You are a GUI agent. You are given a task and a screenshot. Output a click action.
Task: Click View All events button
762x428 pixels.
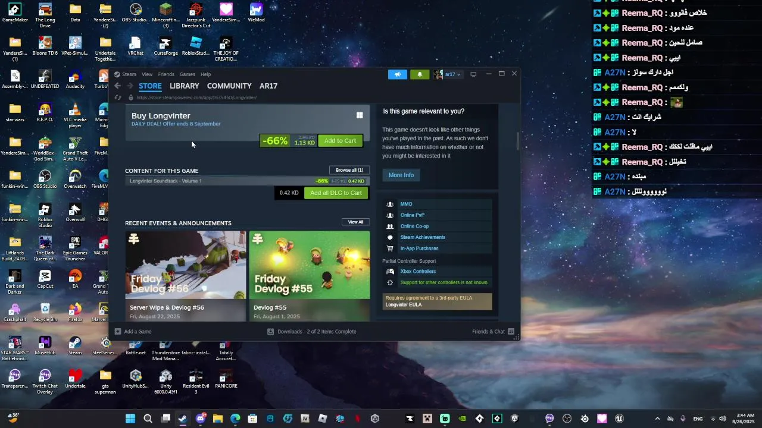[x=355, y=222]
